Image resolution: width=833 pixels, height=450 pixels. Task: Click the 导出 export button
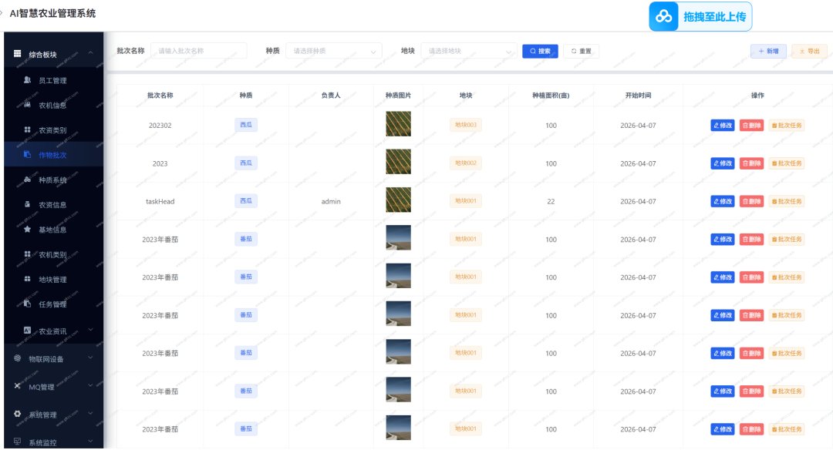810,51
